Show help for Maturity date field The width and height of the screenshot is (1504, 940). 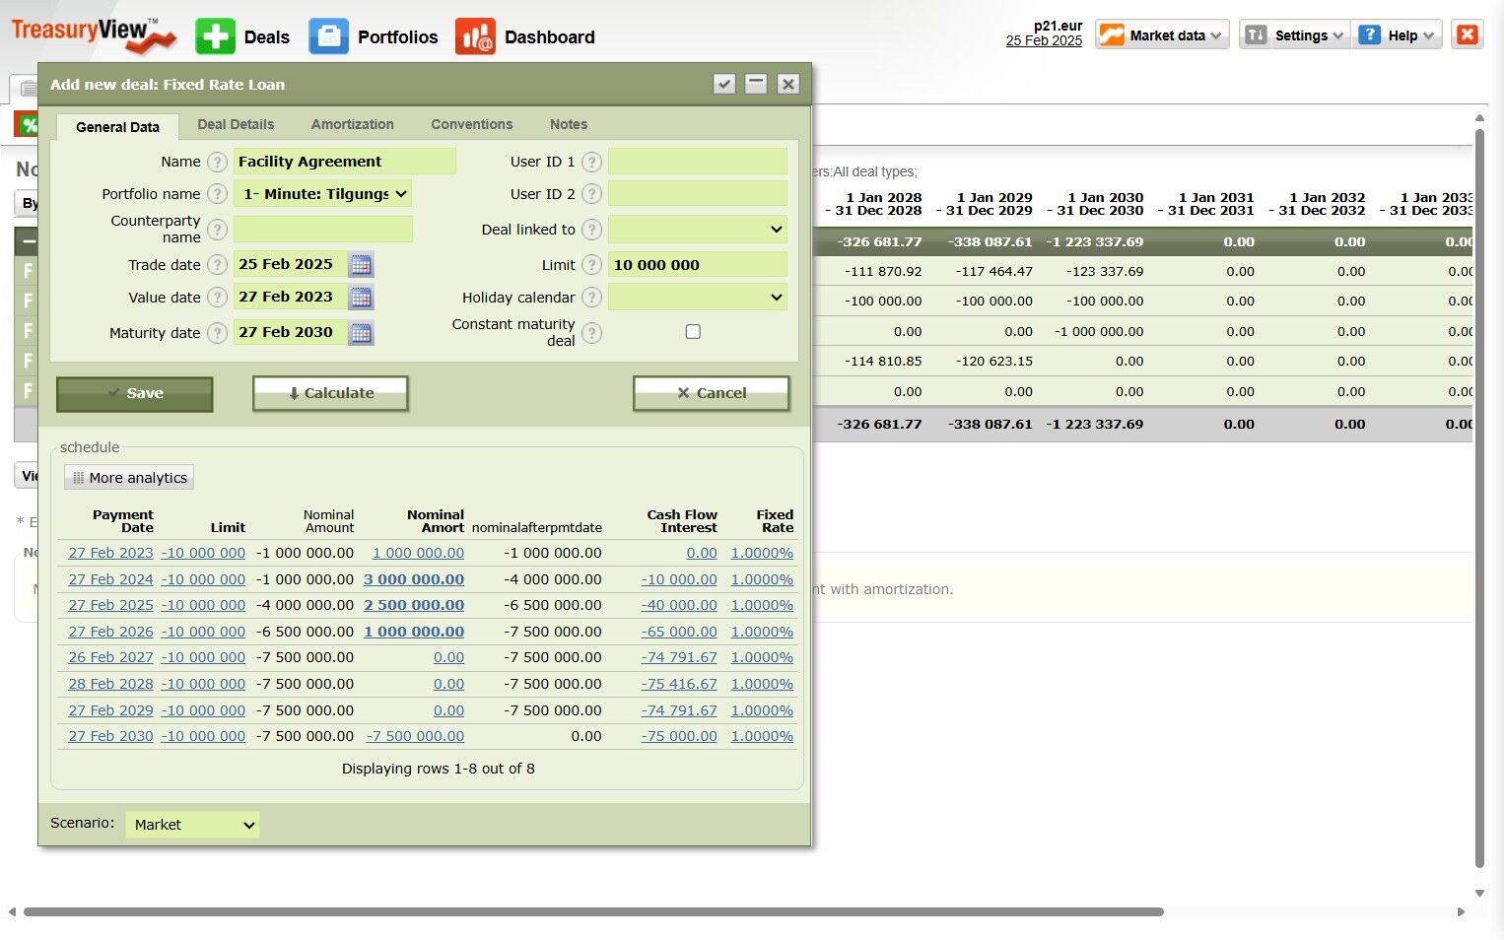[x=218, y=333]
